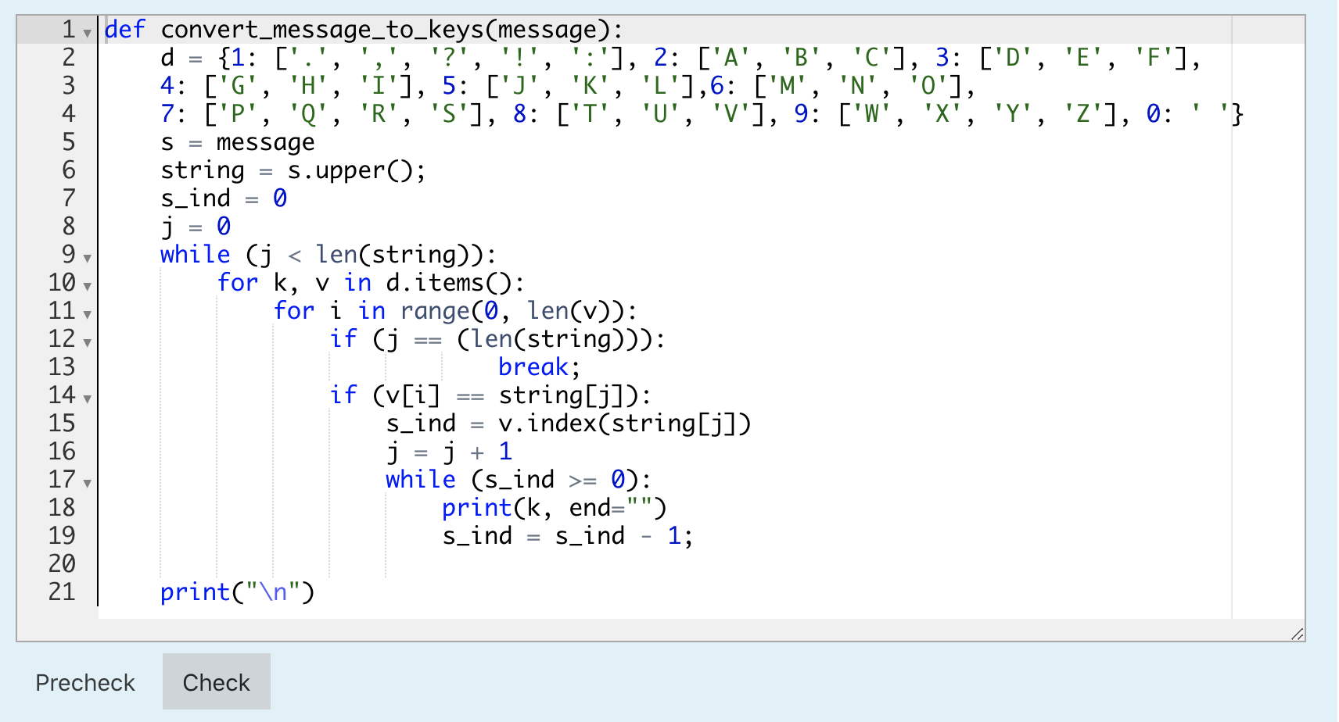This screenshot has width=1339, height=722.
Task: Select gutter line number 3
Action: point(69,85)
